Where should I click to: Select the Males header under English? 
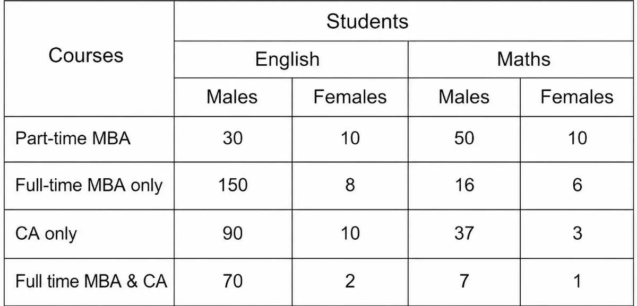tap(233, 97)
